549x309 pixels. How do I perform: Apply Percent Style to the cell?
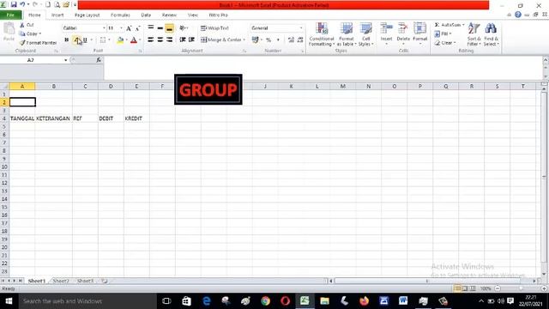point(268,40)
